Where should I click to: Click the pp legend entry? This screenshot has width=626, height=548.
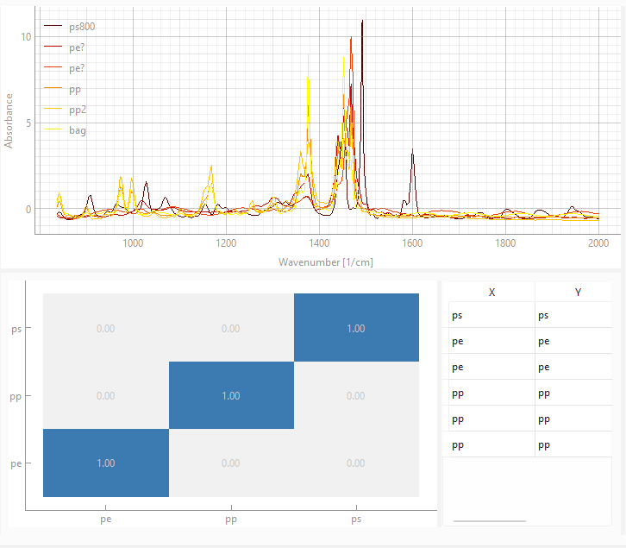coord(76,89)
